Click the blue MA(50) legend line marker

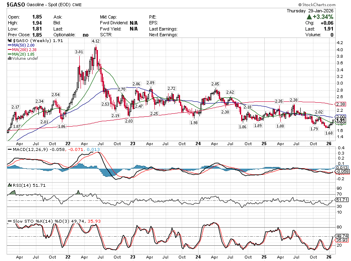(9, 45)
